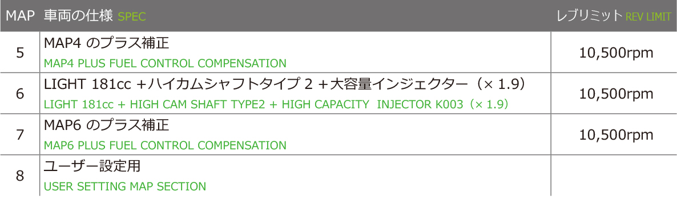Select MAP number 7 cell
This screenshot has width=677, height=220.
click(20, 135)
